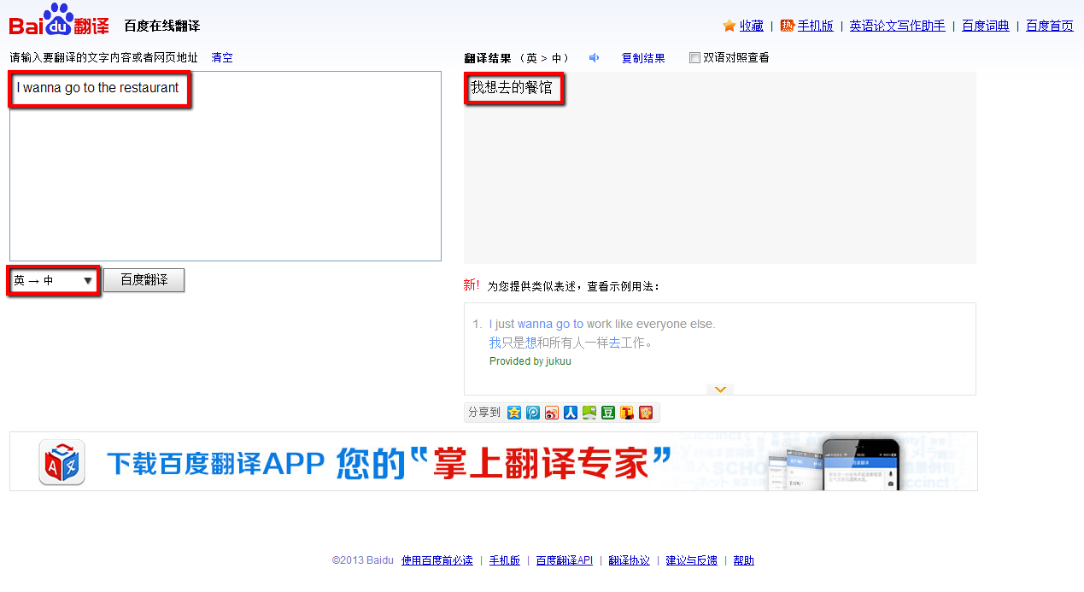Go to 手机版 in top navigation
The width and height of the screenshot is (1084, 592).
click(x=815, y=26)
